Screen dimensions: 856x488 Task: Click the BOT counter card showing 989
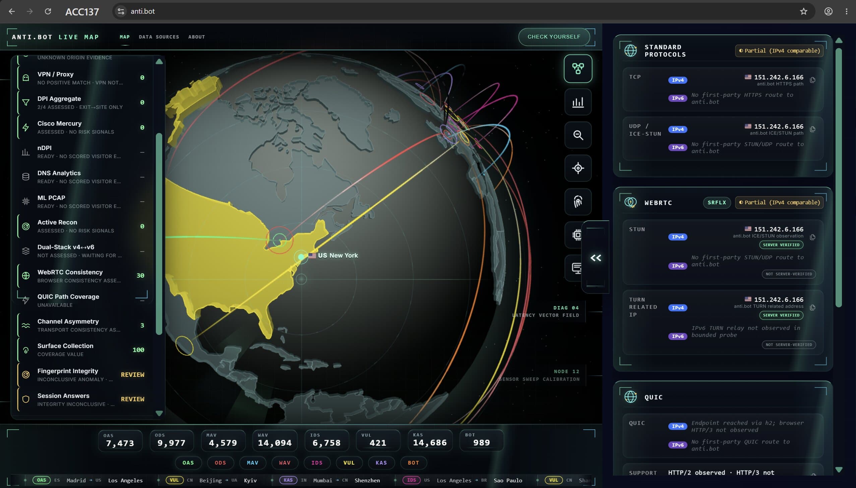point(482,441)
